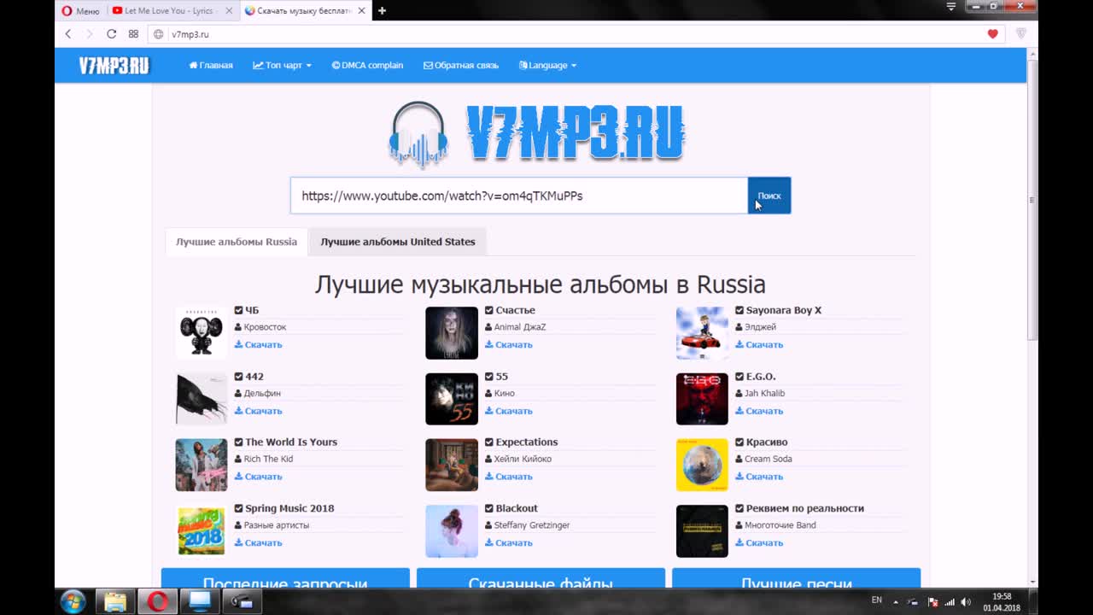Click Скачать link under album Blackout
The width and height of the screenshot is (1093, 615).
coord(509,542)
